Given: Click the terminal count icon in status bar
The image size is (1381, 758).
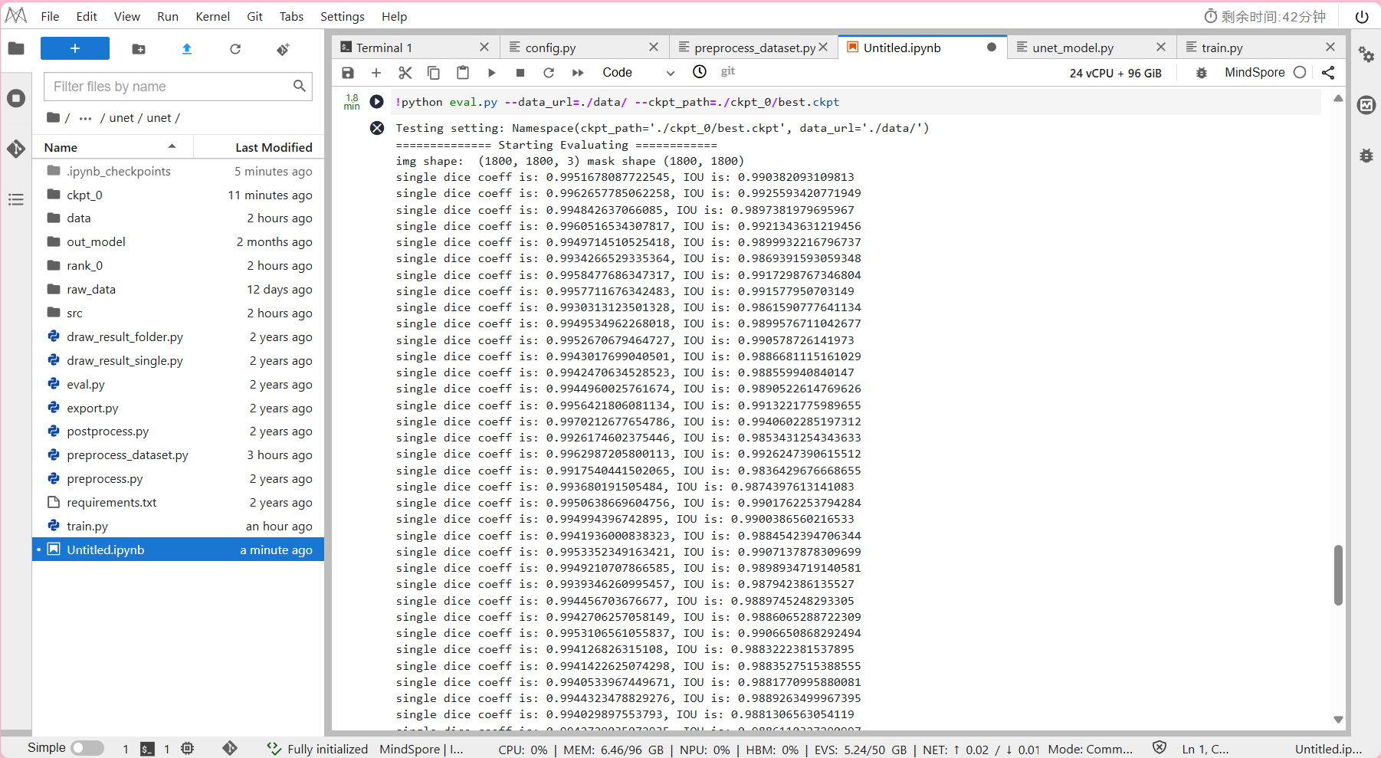Looking at the screenshot, I should point(147,749).
